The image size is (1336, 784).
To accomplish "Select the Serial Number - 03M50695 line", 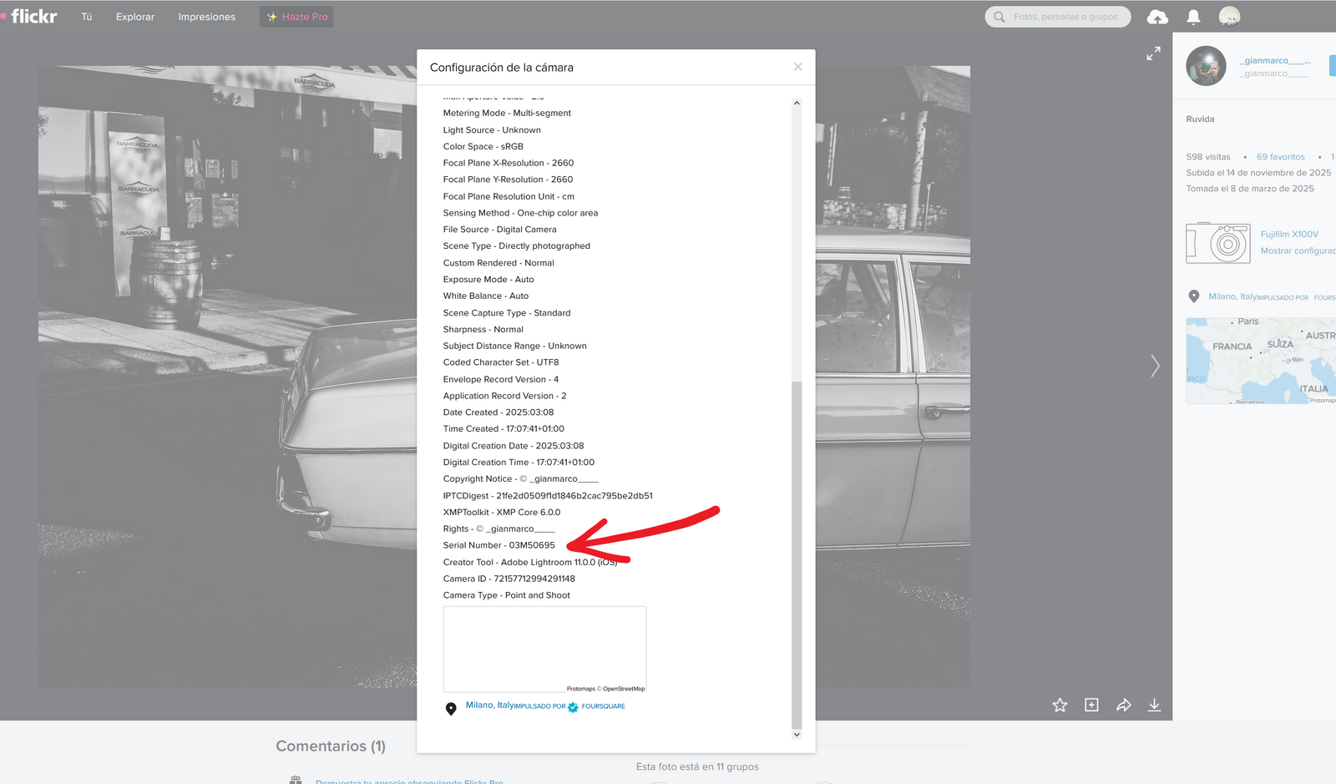I will point(498,545).
